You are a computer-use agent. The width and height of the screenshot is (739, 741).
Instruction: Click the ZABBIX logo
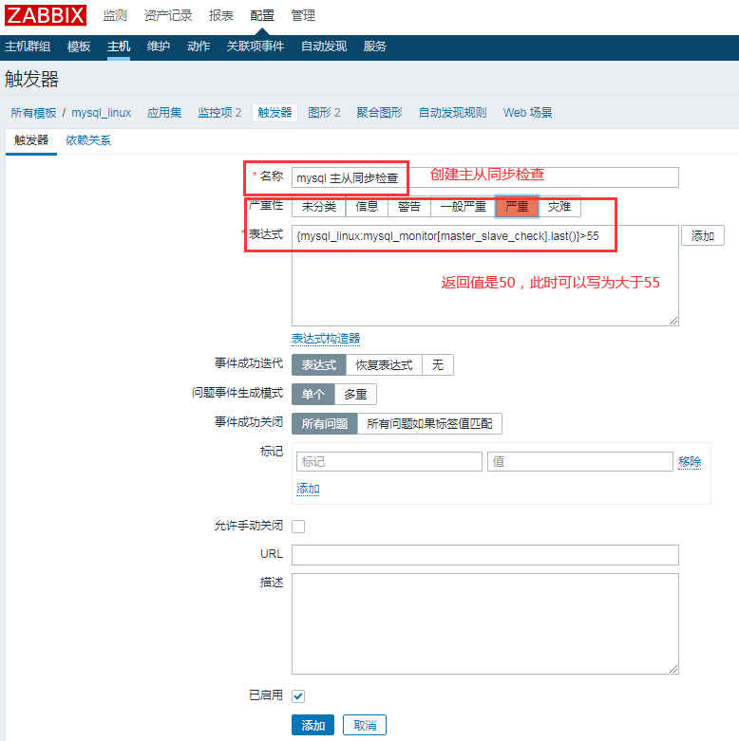click(46, 15)
